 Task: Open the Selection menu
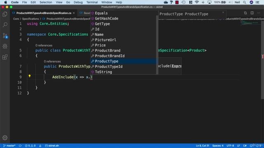pos(46,2)
